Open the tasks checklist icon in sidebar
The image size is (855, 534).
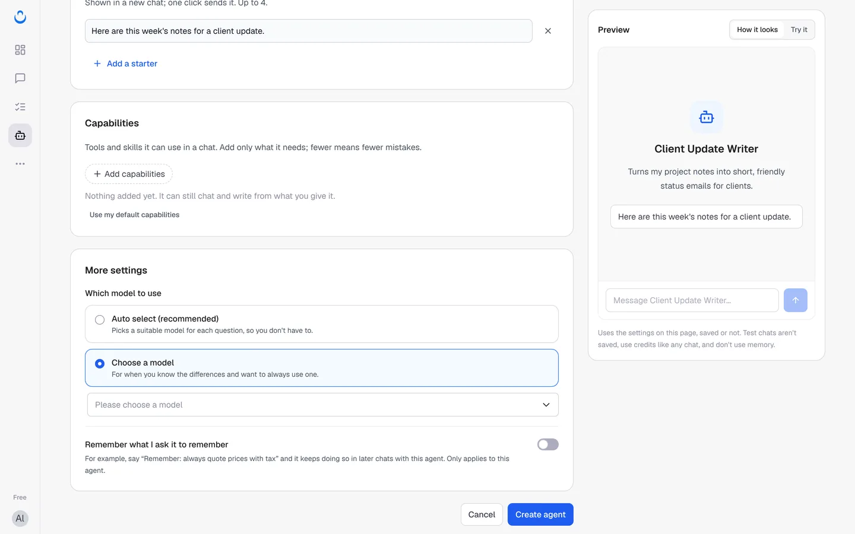pyautogui.click(x=20, y=107)
